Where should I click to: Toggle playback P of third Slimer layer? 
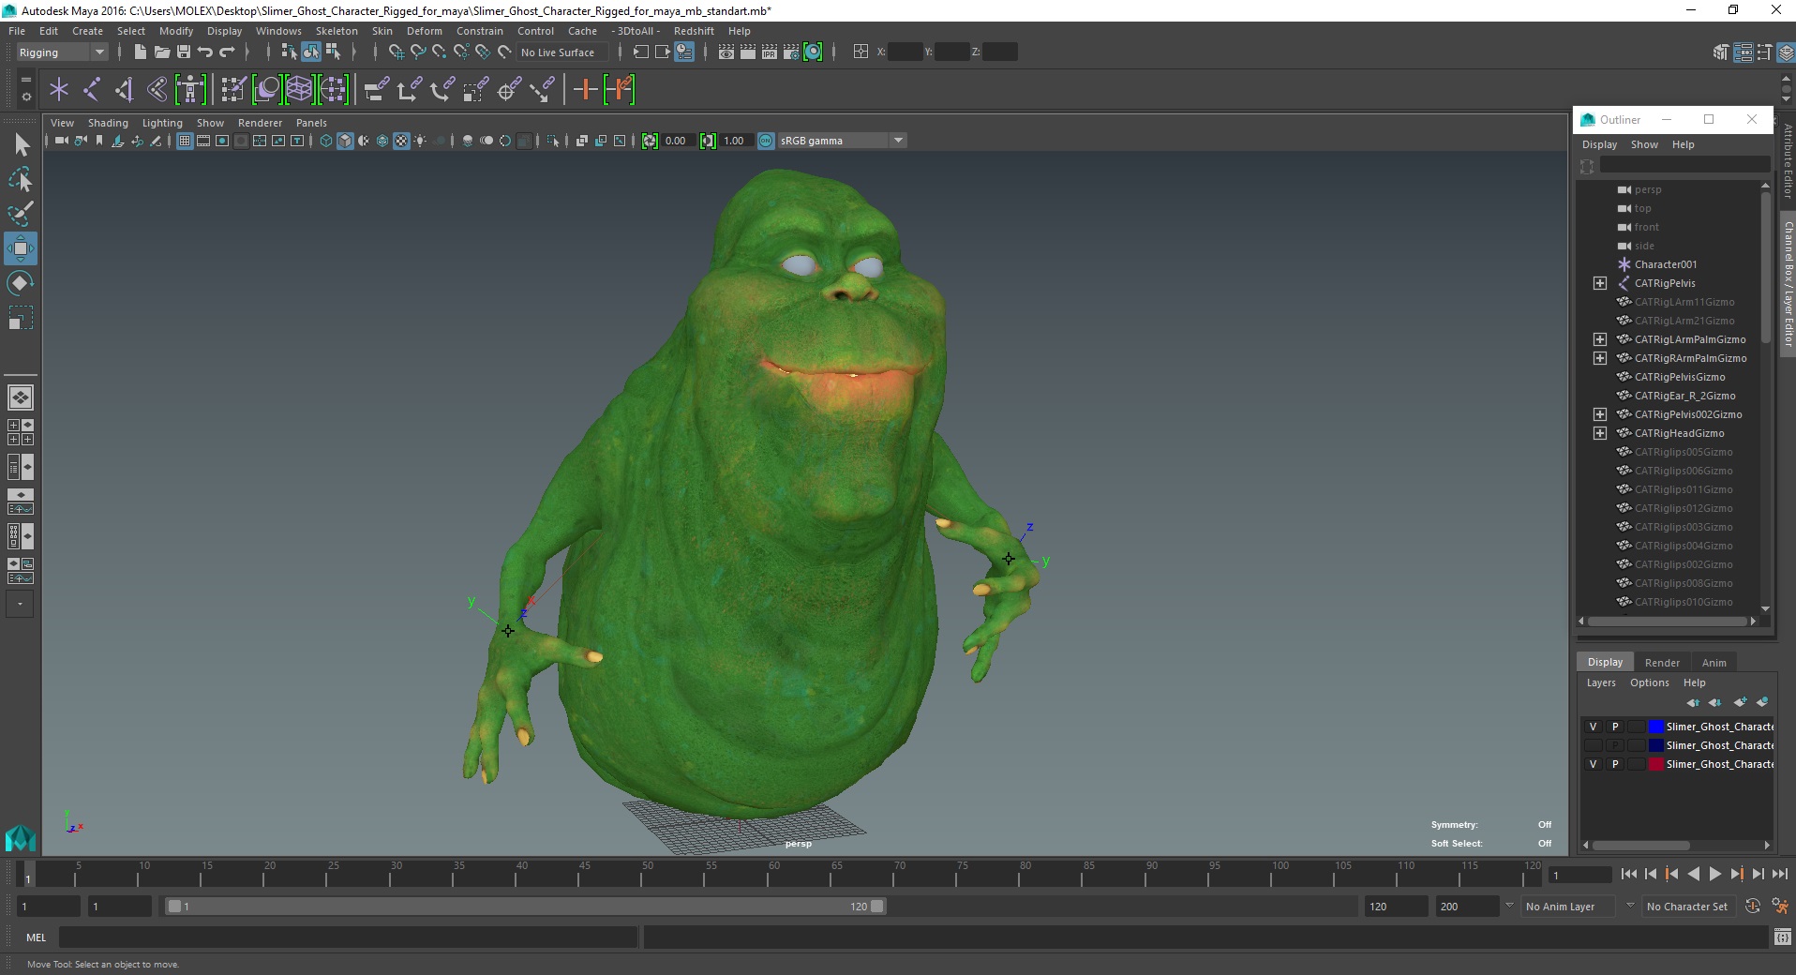(x=1614, y=764)
